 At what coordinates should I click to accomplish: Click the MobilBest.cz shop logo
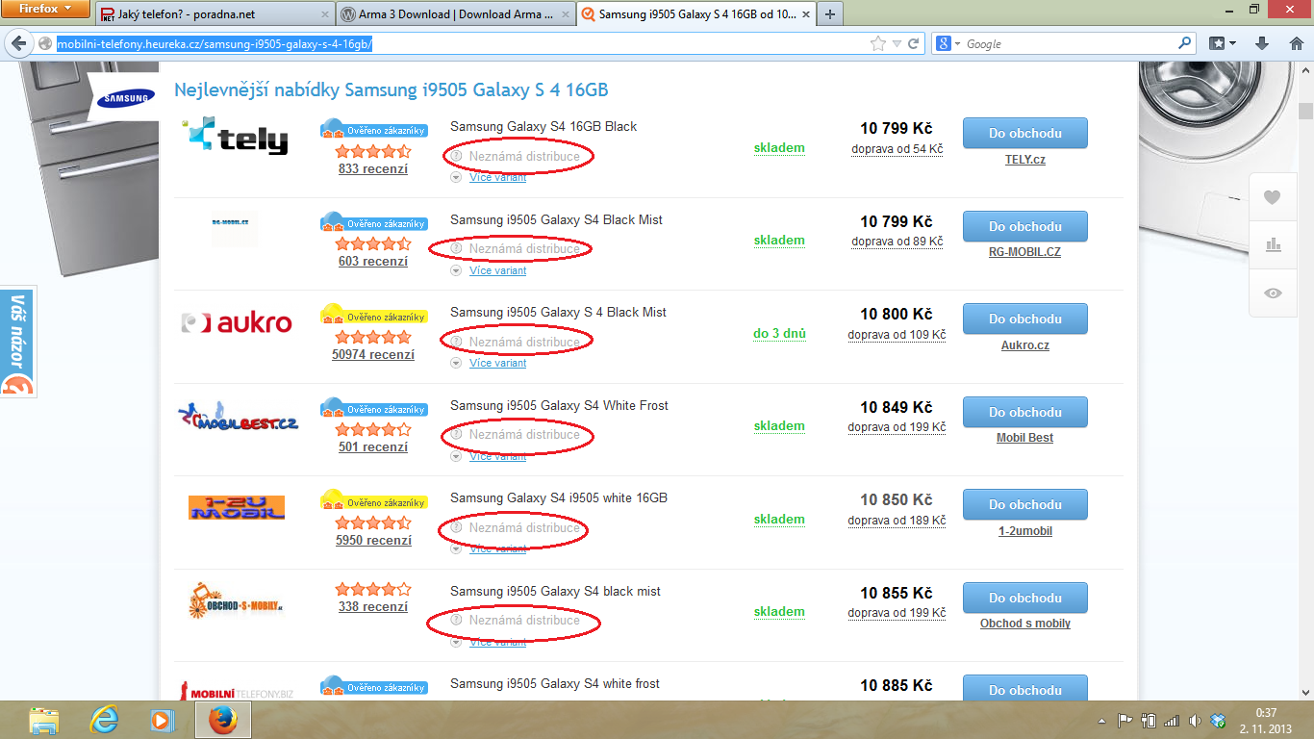pyautogui.click(x=239, y=417)
